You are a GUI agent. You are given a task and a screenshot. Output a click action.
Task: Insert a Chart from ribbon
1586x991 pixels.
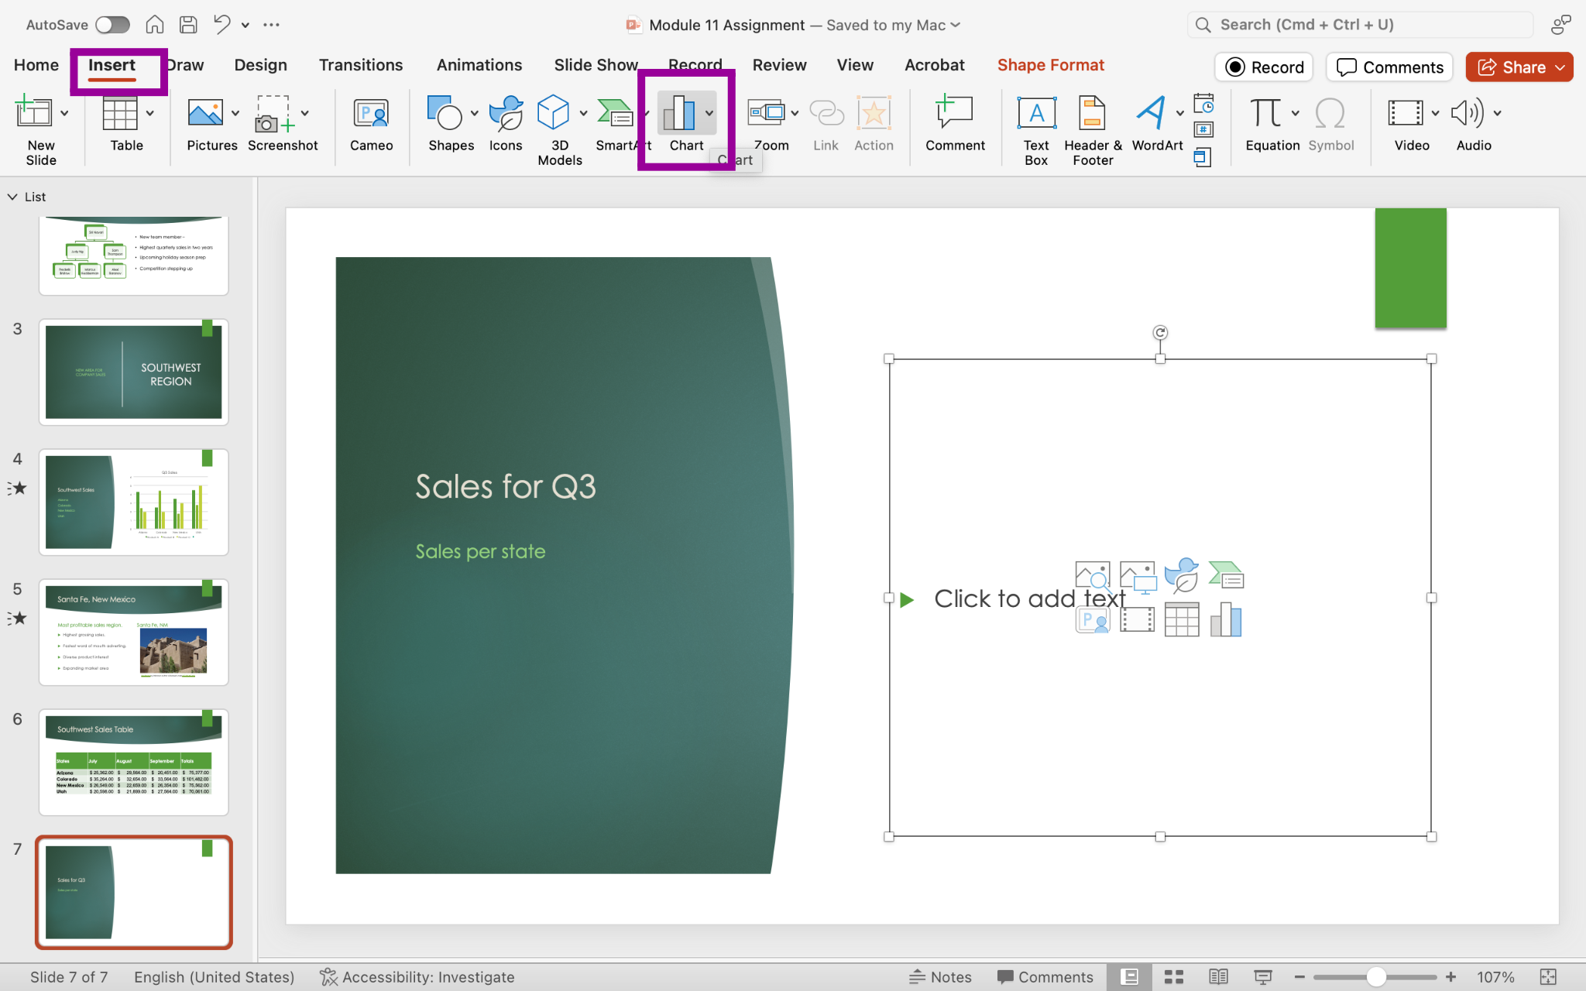[679, 113]
